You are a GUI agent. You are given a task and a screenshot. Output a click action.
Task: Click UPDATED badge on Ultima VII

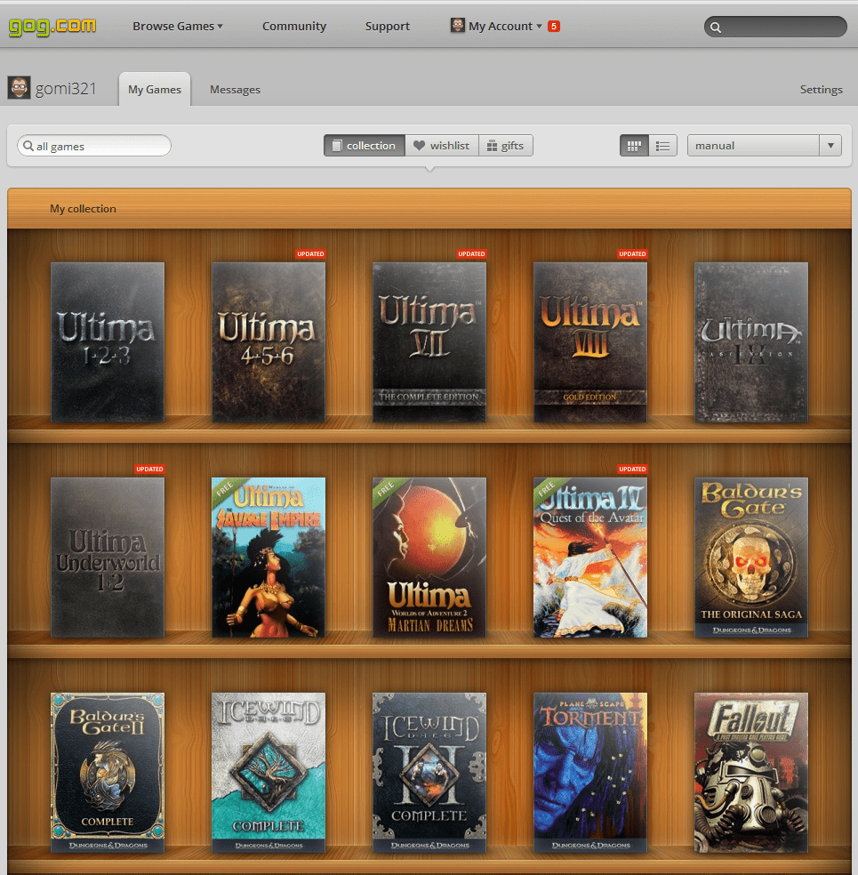coord(471,254)
